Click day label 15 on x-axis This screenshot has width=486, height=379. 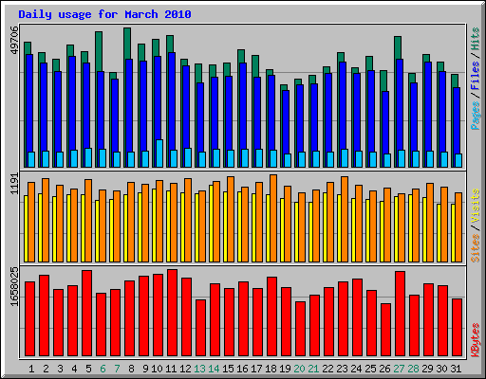(x=228, y=369)
